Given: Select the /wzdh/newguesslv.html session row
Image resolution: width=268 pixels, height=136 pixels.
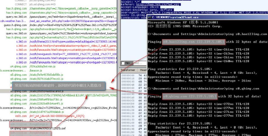Looking at the screenshot, I should pos(58,54).
